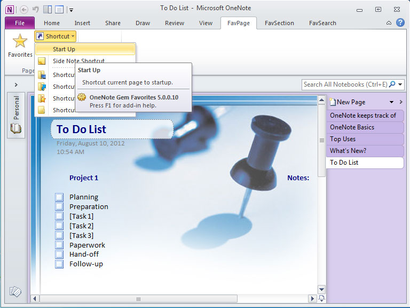
Task: Click the Undo icon in quick access toolbar
Action: pos(35,10)
